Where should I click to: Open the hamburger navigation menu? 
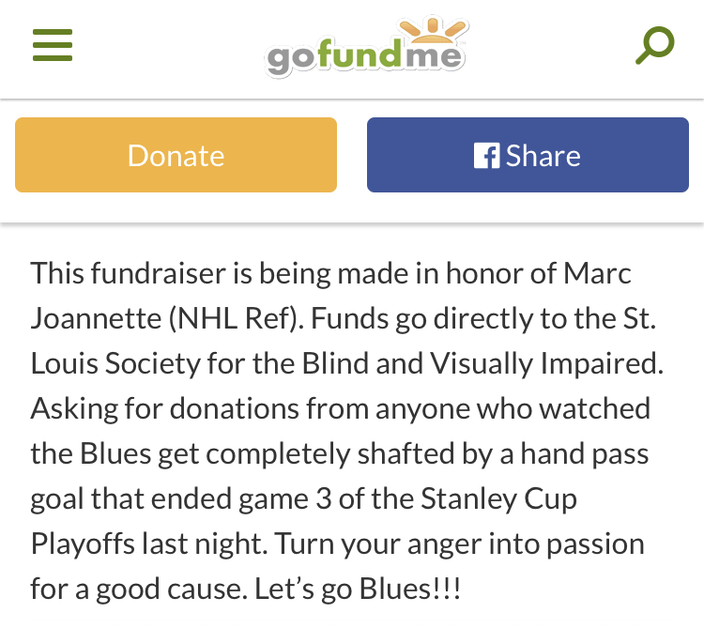tap(53, 45)
